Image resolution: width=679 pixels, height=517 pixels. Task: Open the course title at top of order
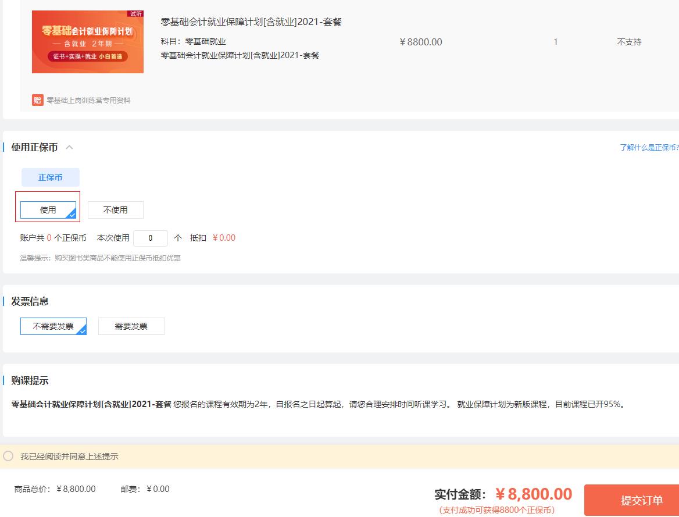pos(251,22)
